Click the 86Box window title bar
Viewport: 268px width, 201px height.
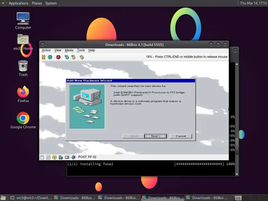134,45
